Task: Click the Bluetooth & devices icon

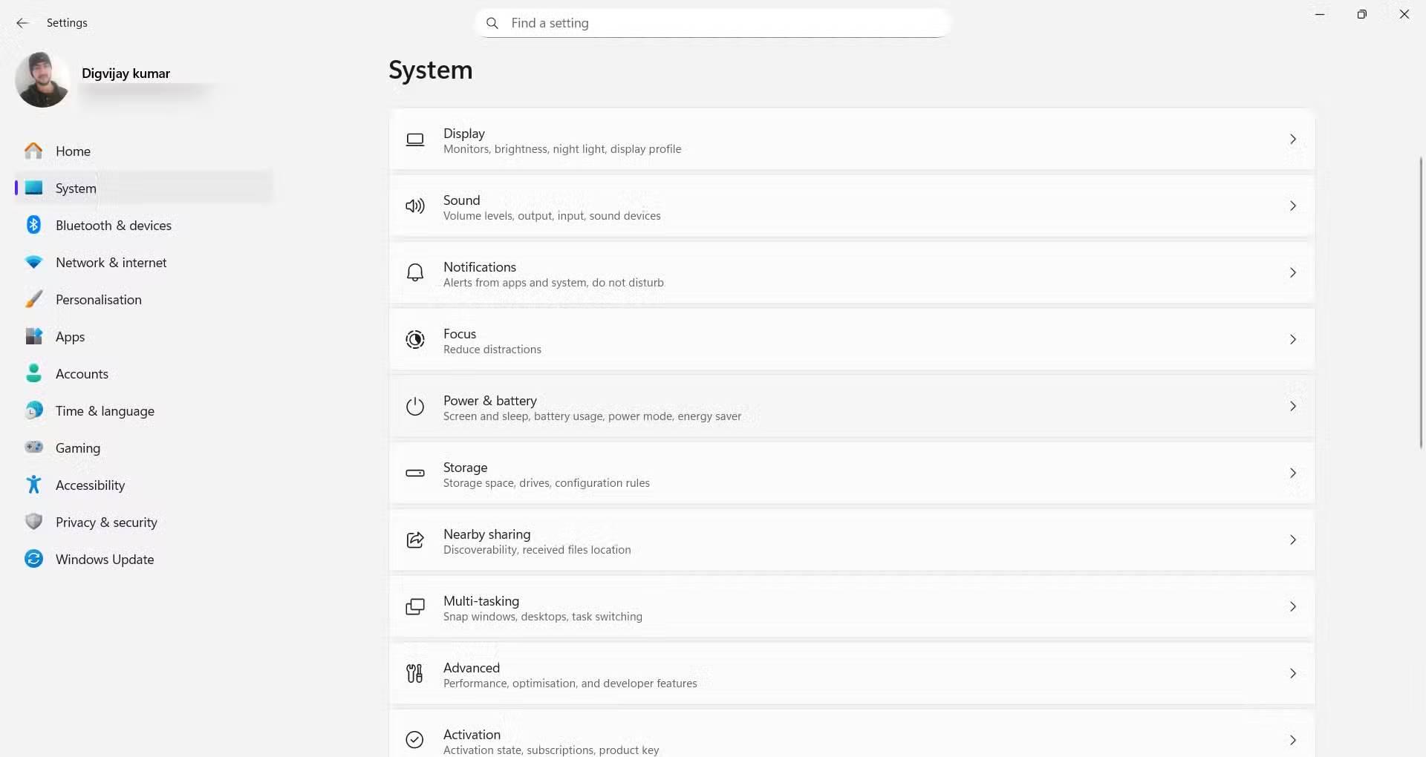Action: tap(33, 225)
